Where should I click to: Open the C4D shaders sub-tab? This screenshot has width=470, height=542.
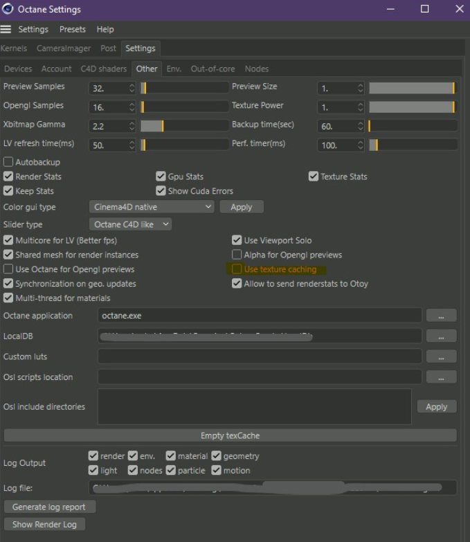click(x=104, y=69)
